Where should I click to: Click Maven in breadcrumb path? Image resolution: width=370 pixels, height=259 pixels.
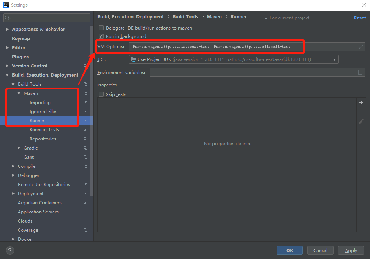214,16
